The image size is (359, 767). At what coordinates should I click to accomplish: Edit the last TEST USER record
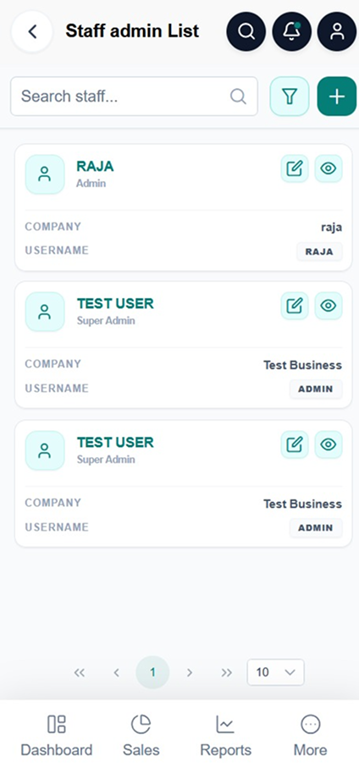pyautogui.click(x=295, y=444)
